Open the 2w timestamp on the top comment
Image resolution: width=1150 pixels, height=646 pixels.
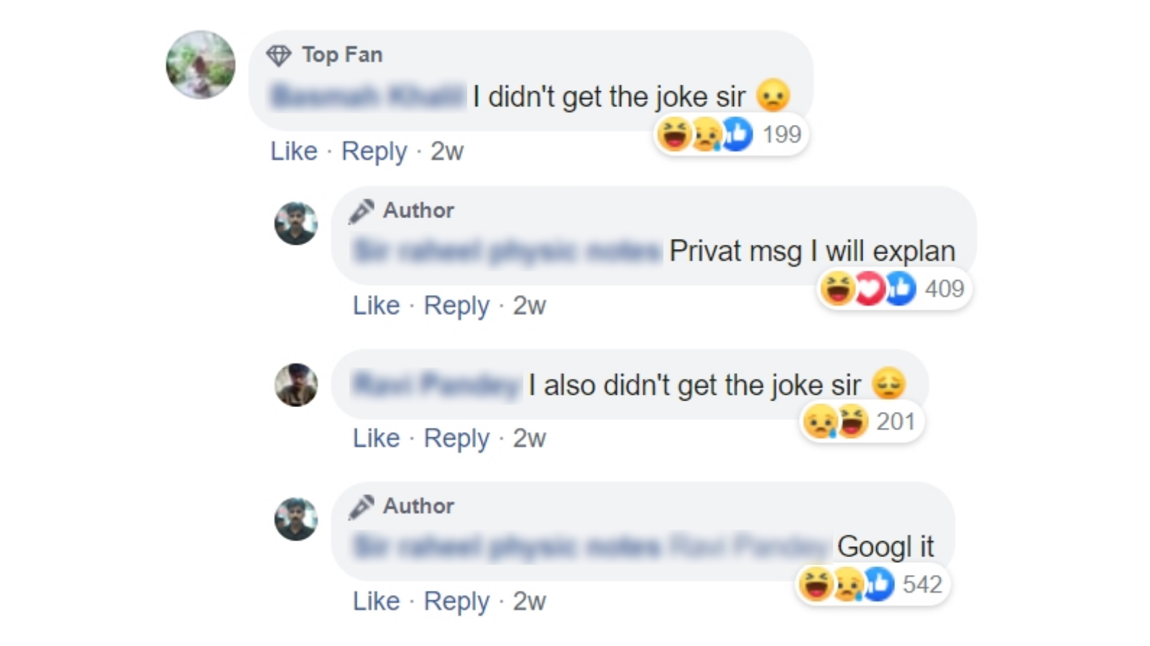[x=447, y=151]
